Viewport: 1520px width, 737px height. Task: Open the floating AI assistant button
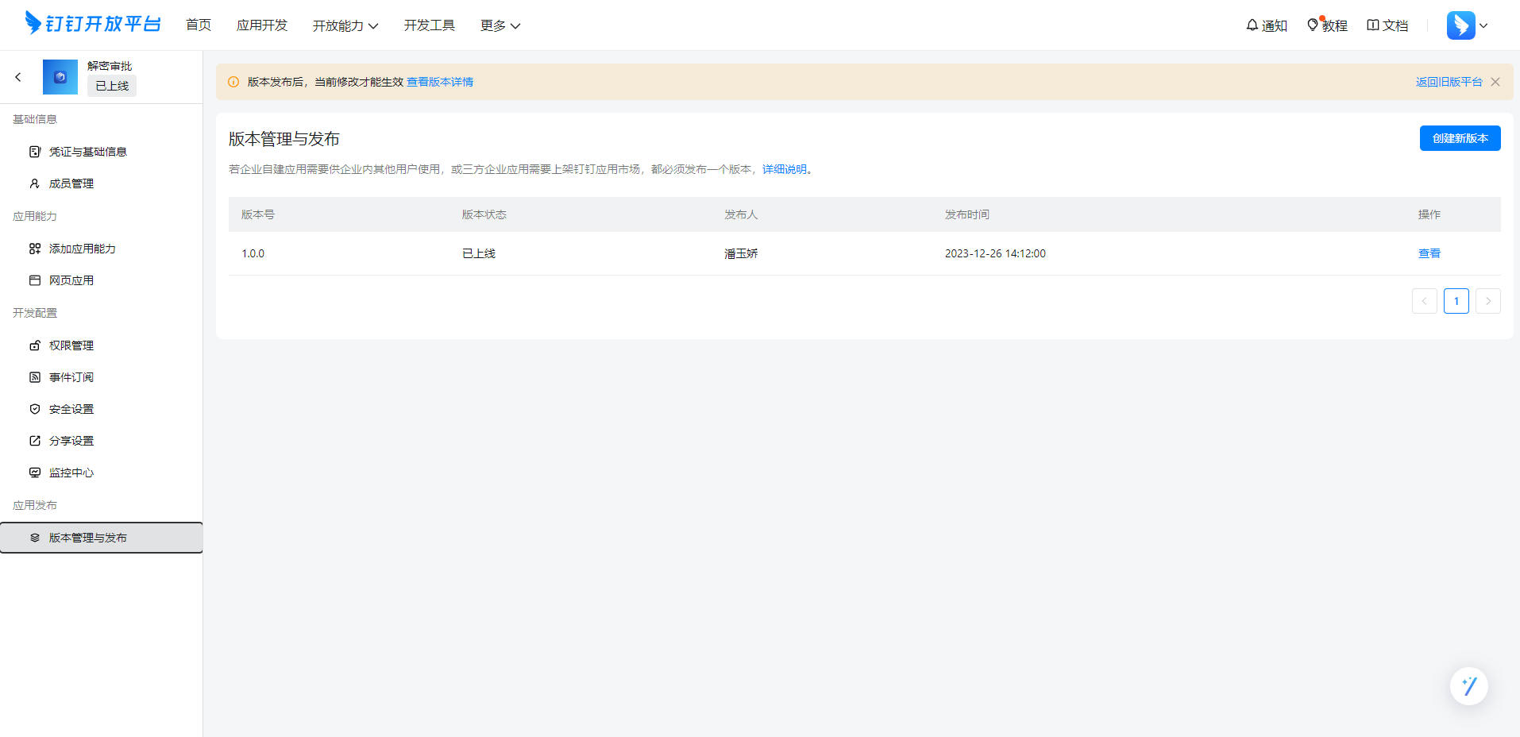pyautogui.click(x=1468, y=685)
